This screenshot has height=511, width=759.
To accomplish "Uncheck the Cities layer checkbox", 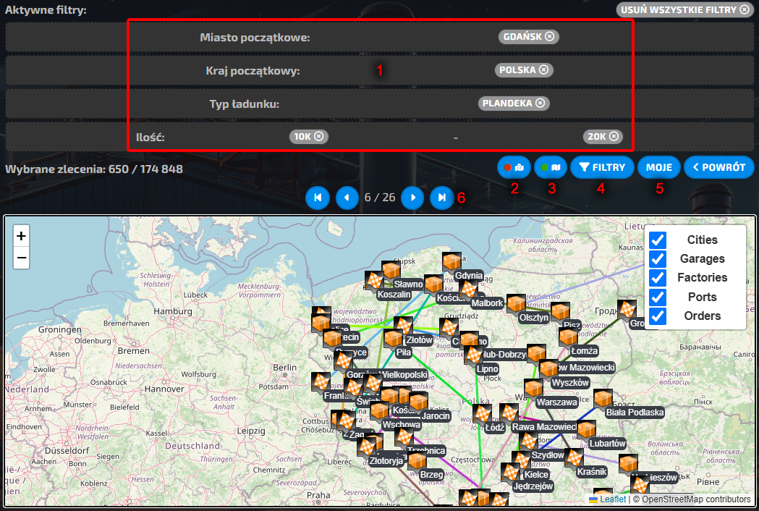I will [658, 240].
